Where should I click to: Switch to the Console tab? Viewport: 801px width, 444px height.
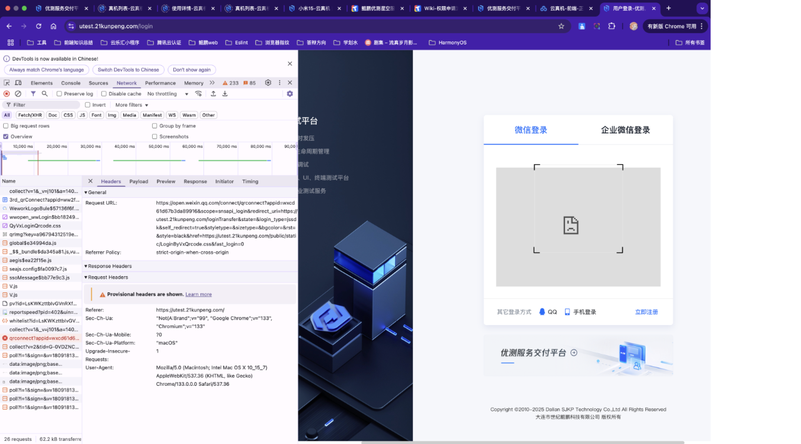point(71,83)
